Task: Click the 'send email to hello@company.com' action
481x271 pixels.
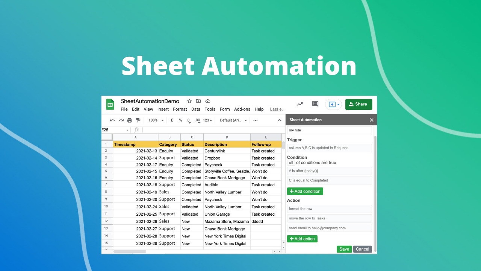Action: [330, 228]
